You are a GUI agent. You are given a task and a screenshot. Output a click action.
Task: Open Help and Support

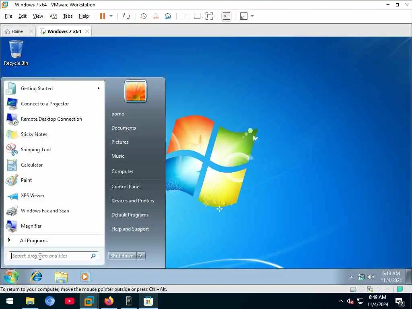130,229
